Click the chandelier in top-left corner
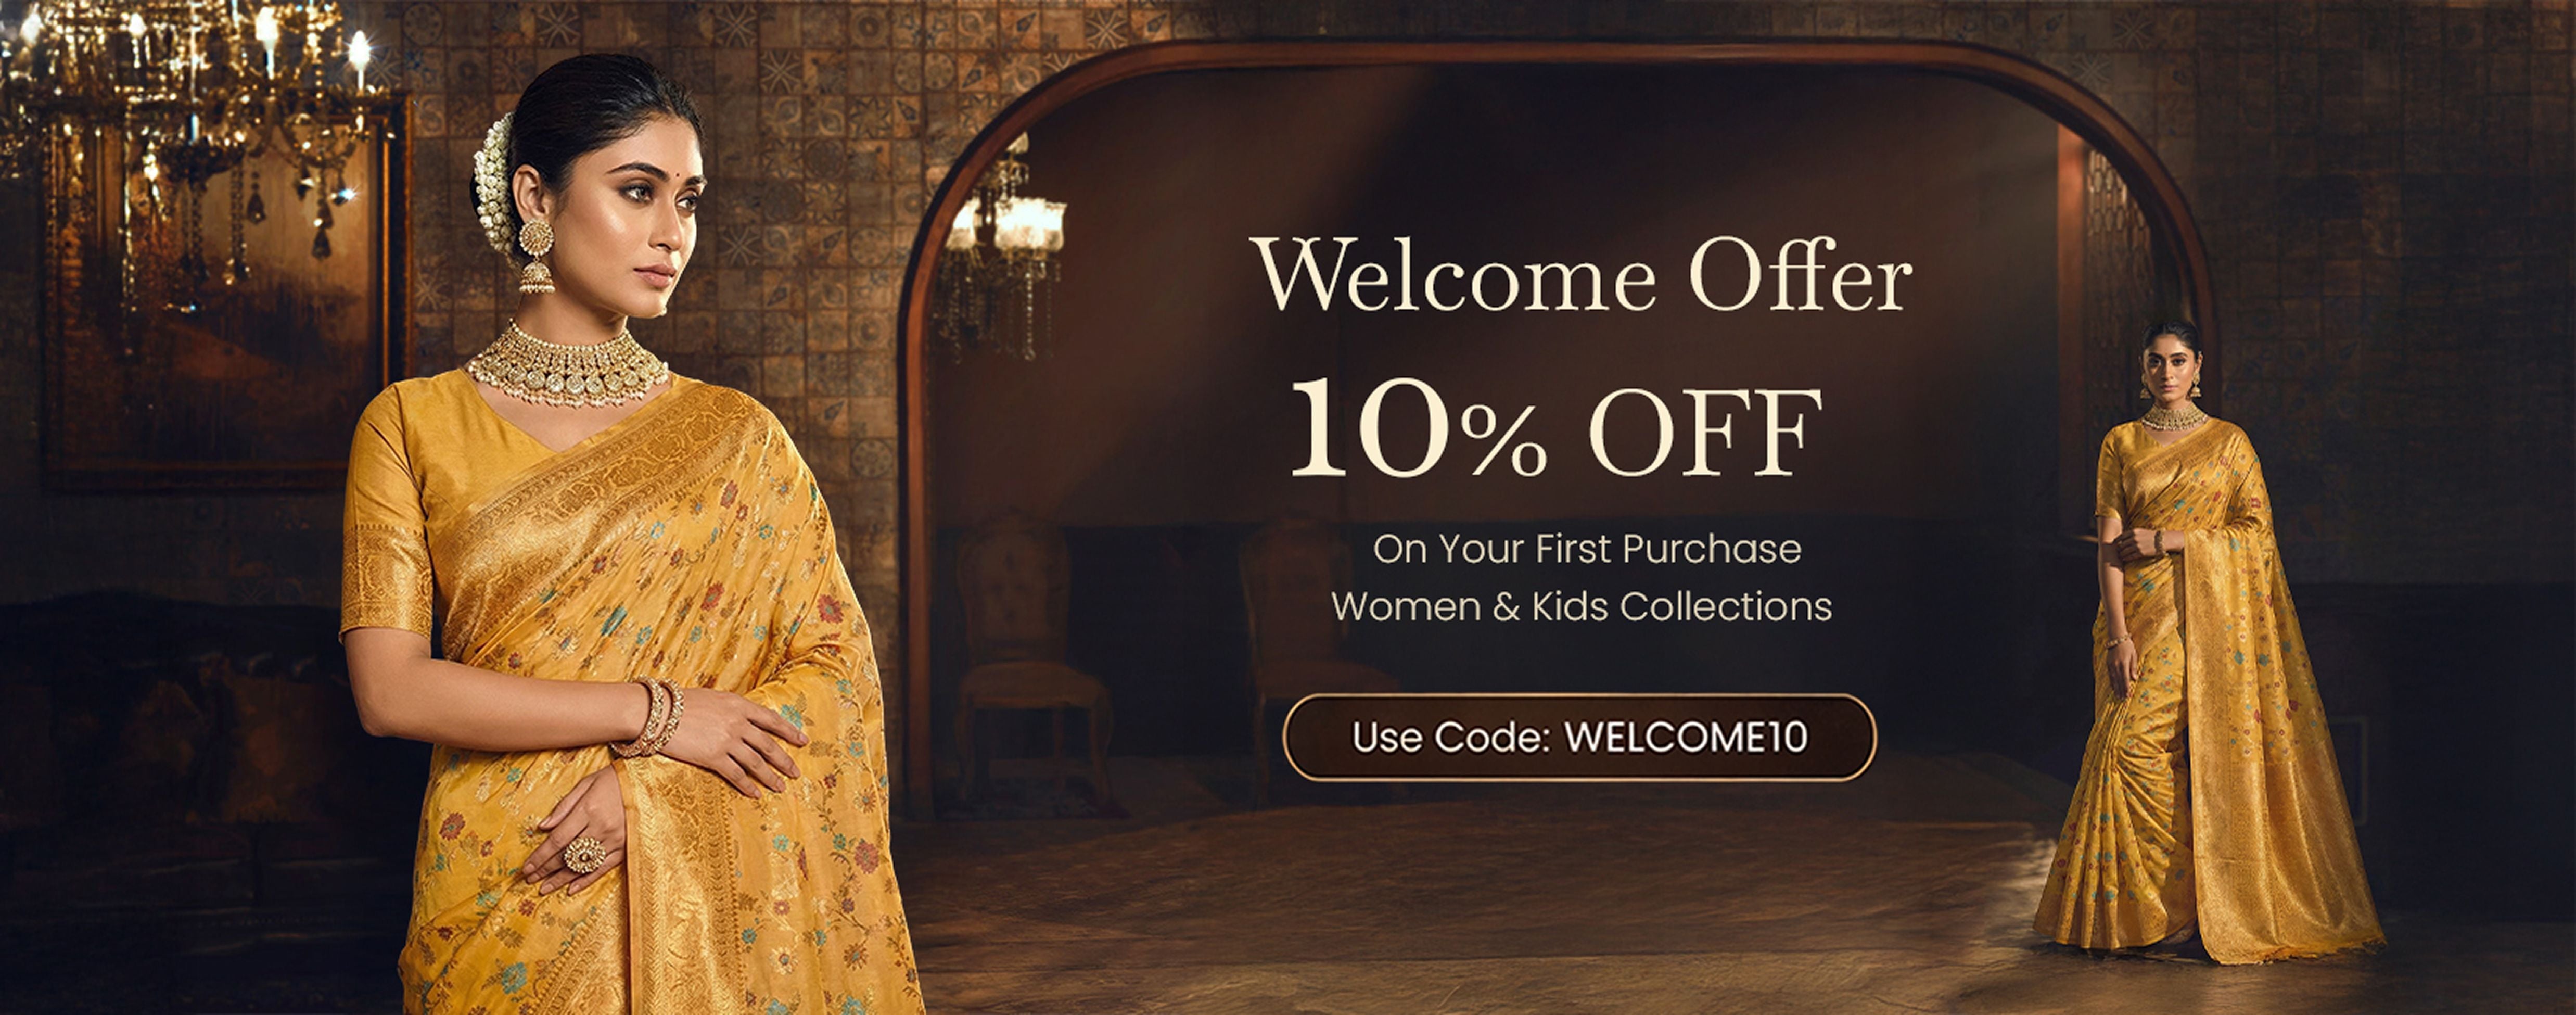2576x1015 pixels. tap(190, 120)
